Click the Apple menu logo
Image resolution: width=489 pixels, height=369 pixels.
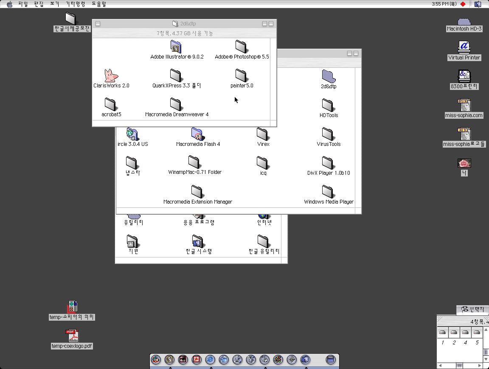point(9,4)
